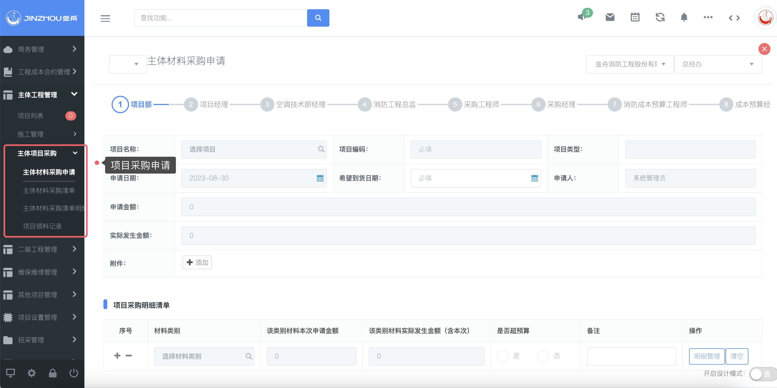
Task: Open the notification bell icon
Action: (684, 17)
